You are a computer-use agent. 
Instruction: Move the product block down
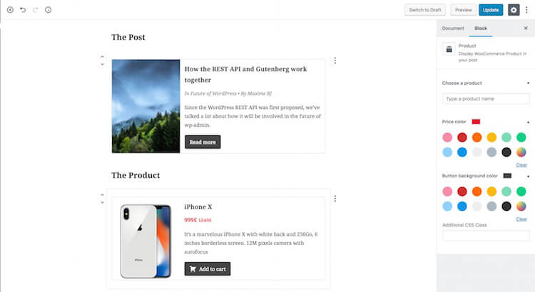(102, 202)
